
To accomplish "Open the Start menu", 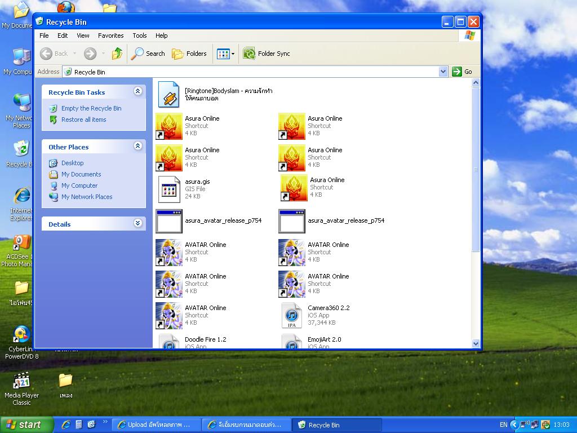I will coord(27,425).
